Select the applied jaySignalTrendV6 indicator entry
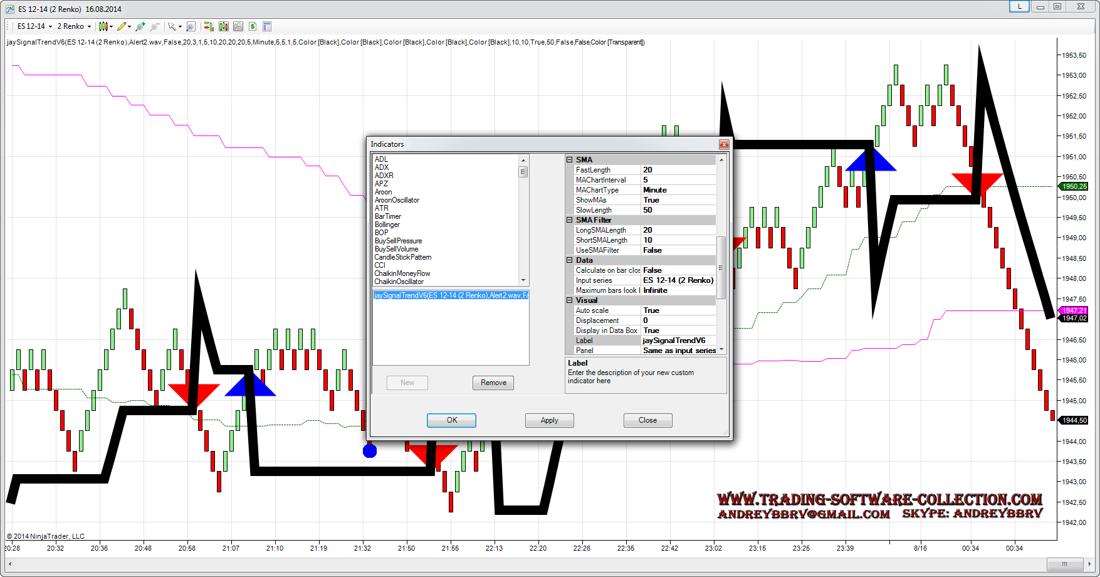Screen dimensions: 1100x577 (x=451, y=295)
